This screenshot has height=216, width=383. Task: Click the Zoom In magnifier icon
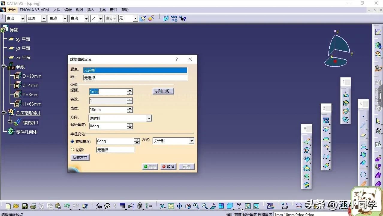point(196,206)
